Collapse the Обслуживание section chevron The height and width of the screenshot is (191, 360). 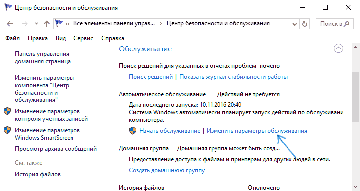pyautogui.click(x=338, y=48)
